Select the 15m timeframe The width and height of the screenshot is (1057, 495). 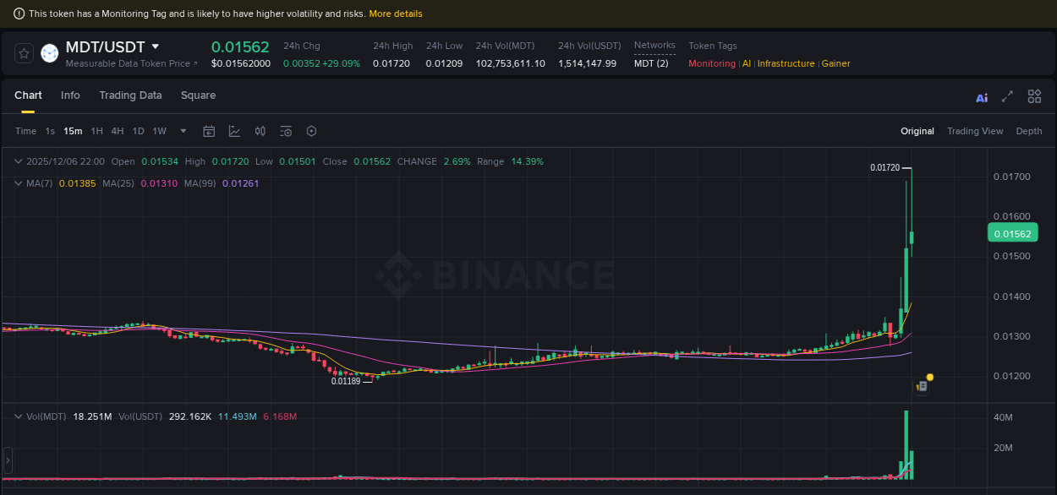(x=73, y=131)
